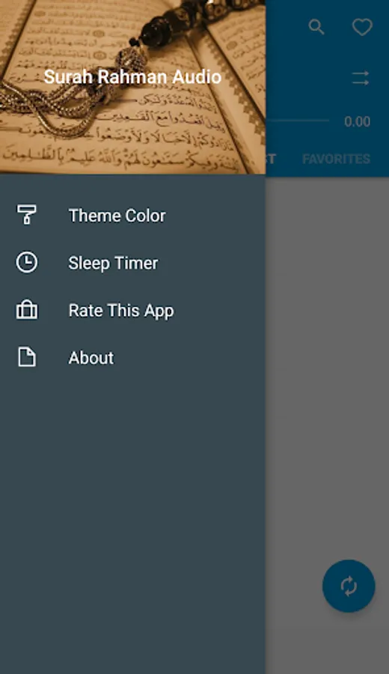Choose the Rate This App label
Image resolution: width=389 pixels, height=674 pixels.
tap(121, 310)
